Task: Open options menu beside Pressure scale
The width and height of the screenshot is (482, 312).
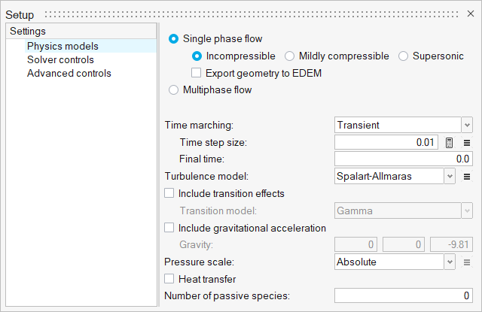Action: [467, 262]
